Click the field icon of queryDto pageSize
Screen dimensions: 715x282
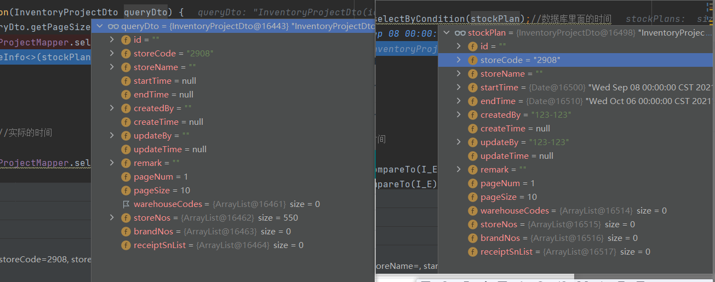point(126,191)
